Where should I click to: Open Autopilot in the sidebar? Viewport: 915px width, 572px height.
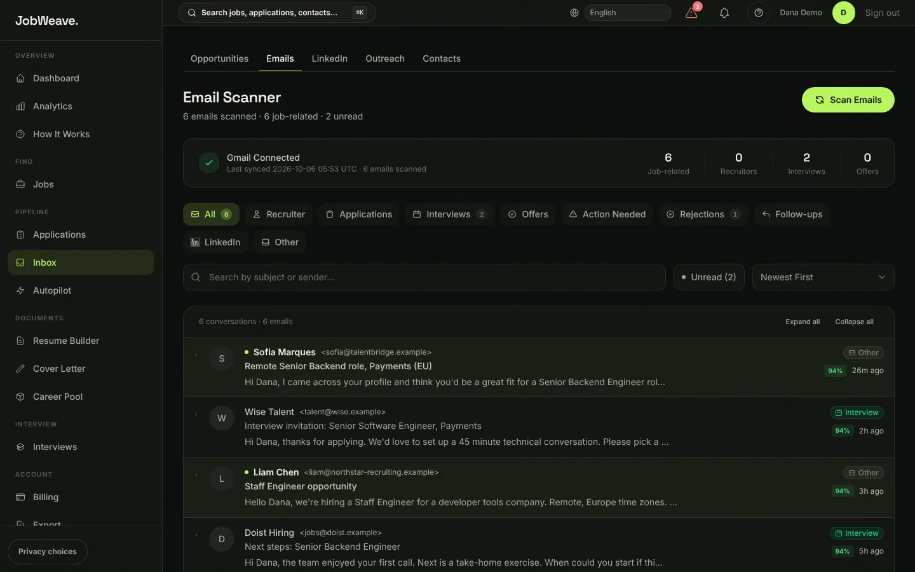tap(81, 290)
